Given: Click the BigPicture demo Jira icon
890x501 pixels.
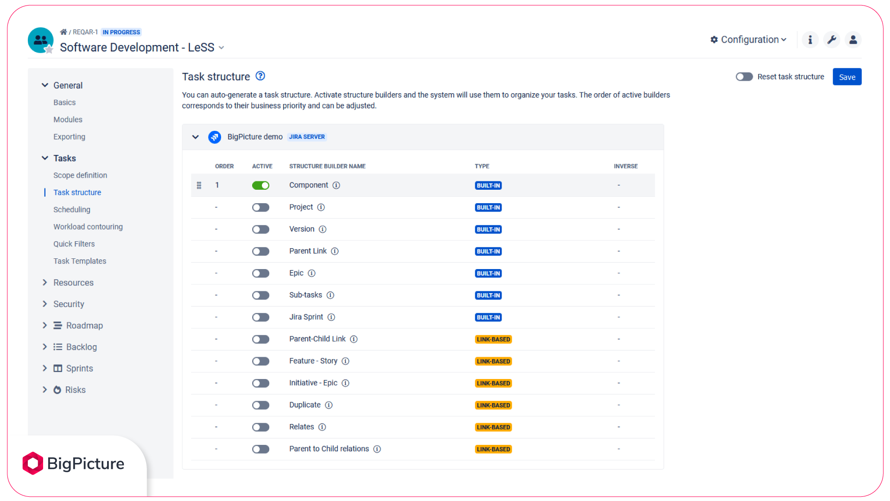Looking at the screenshot, I should [x=215, y=137].
